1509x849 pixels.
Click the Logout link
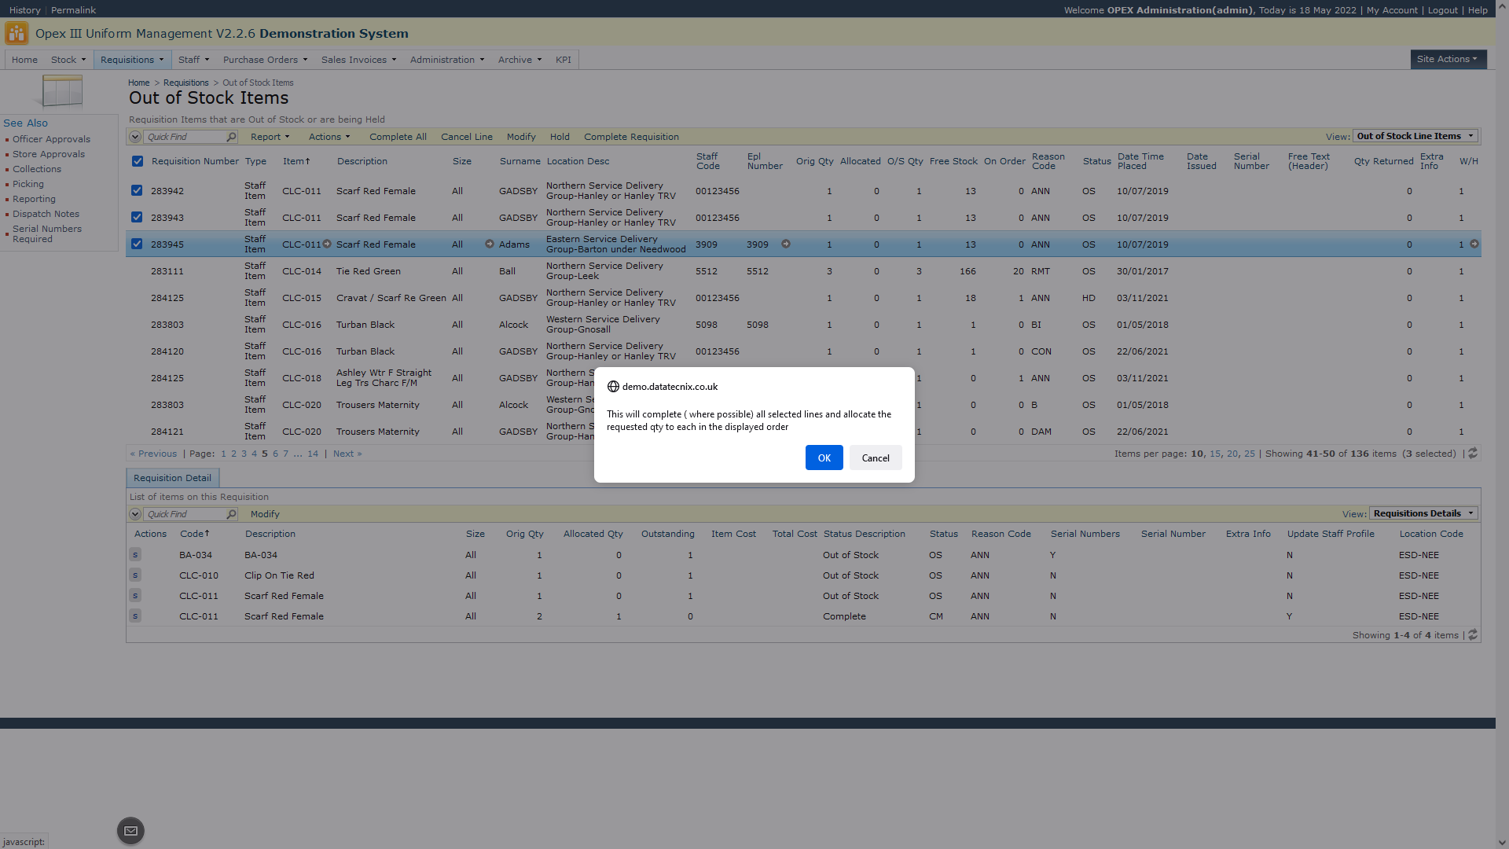[1442, 10]
